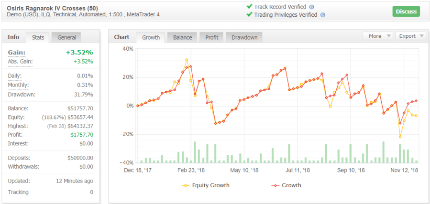This screenshot has height=204, width=430.
Task: Click help icon beside Track Record Verified
Action: coord(312,7)
